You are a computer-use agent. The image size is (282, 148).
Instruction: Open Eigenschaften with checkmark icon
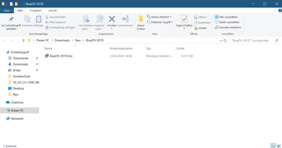tap(184, 19)
